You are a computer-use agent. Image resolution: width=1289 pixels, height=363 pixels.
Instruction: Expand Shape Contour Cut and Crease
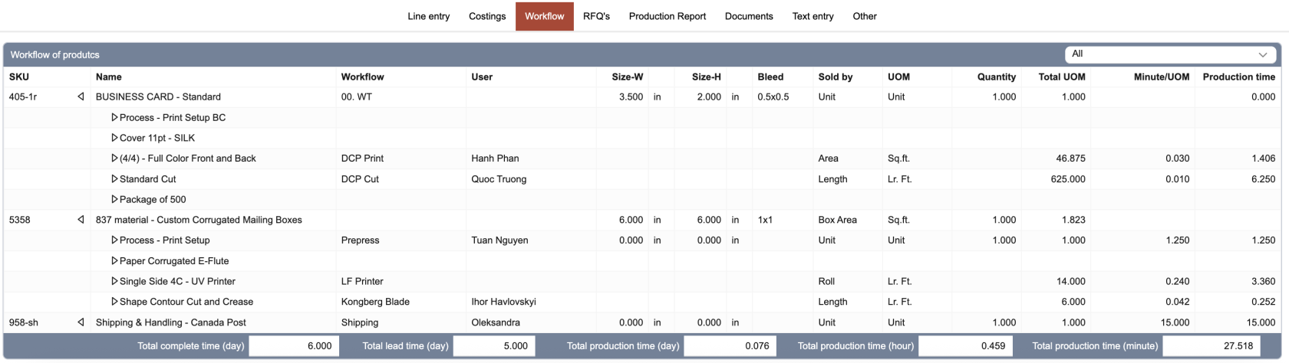[114, 302]
